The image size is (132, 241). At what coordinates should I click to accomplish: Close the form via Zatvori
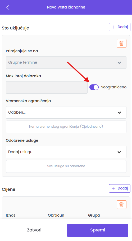[x=34, y=230]
